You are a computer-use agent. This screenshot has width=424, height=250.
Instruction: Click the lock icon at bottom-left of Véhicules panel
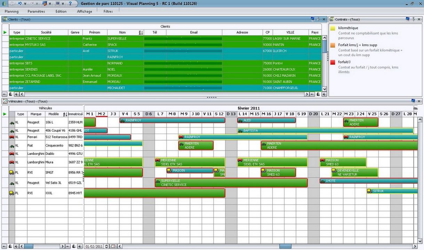tap(10, 246)
